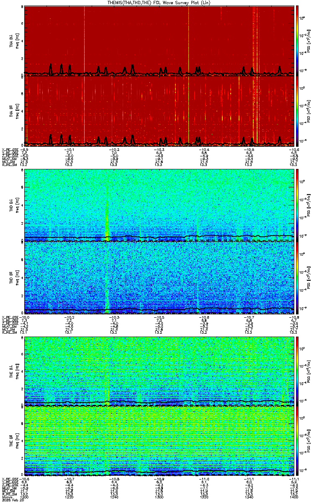Viewport: 314px width, 503px height.
Task: Click the THA BL panel color bar
Action: pos(297,41)
